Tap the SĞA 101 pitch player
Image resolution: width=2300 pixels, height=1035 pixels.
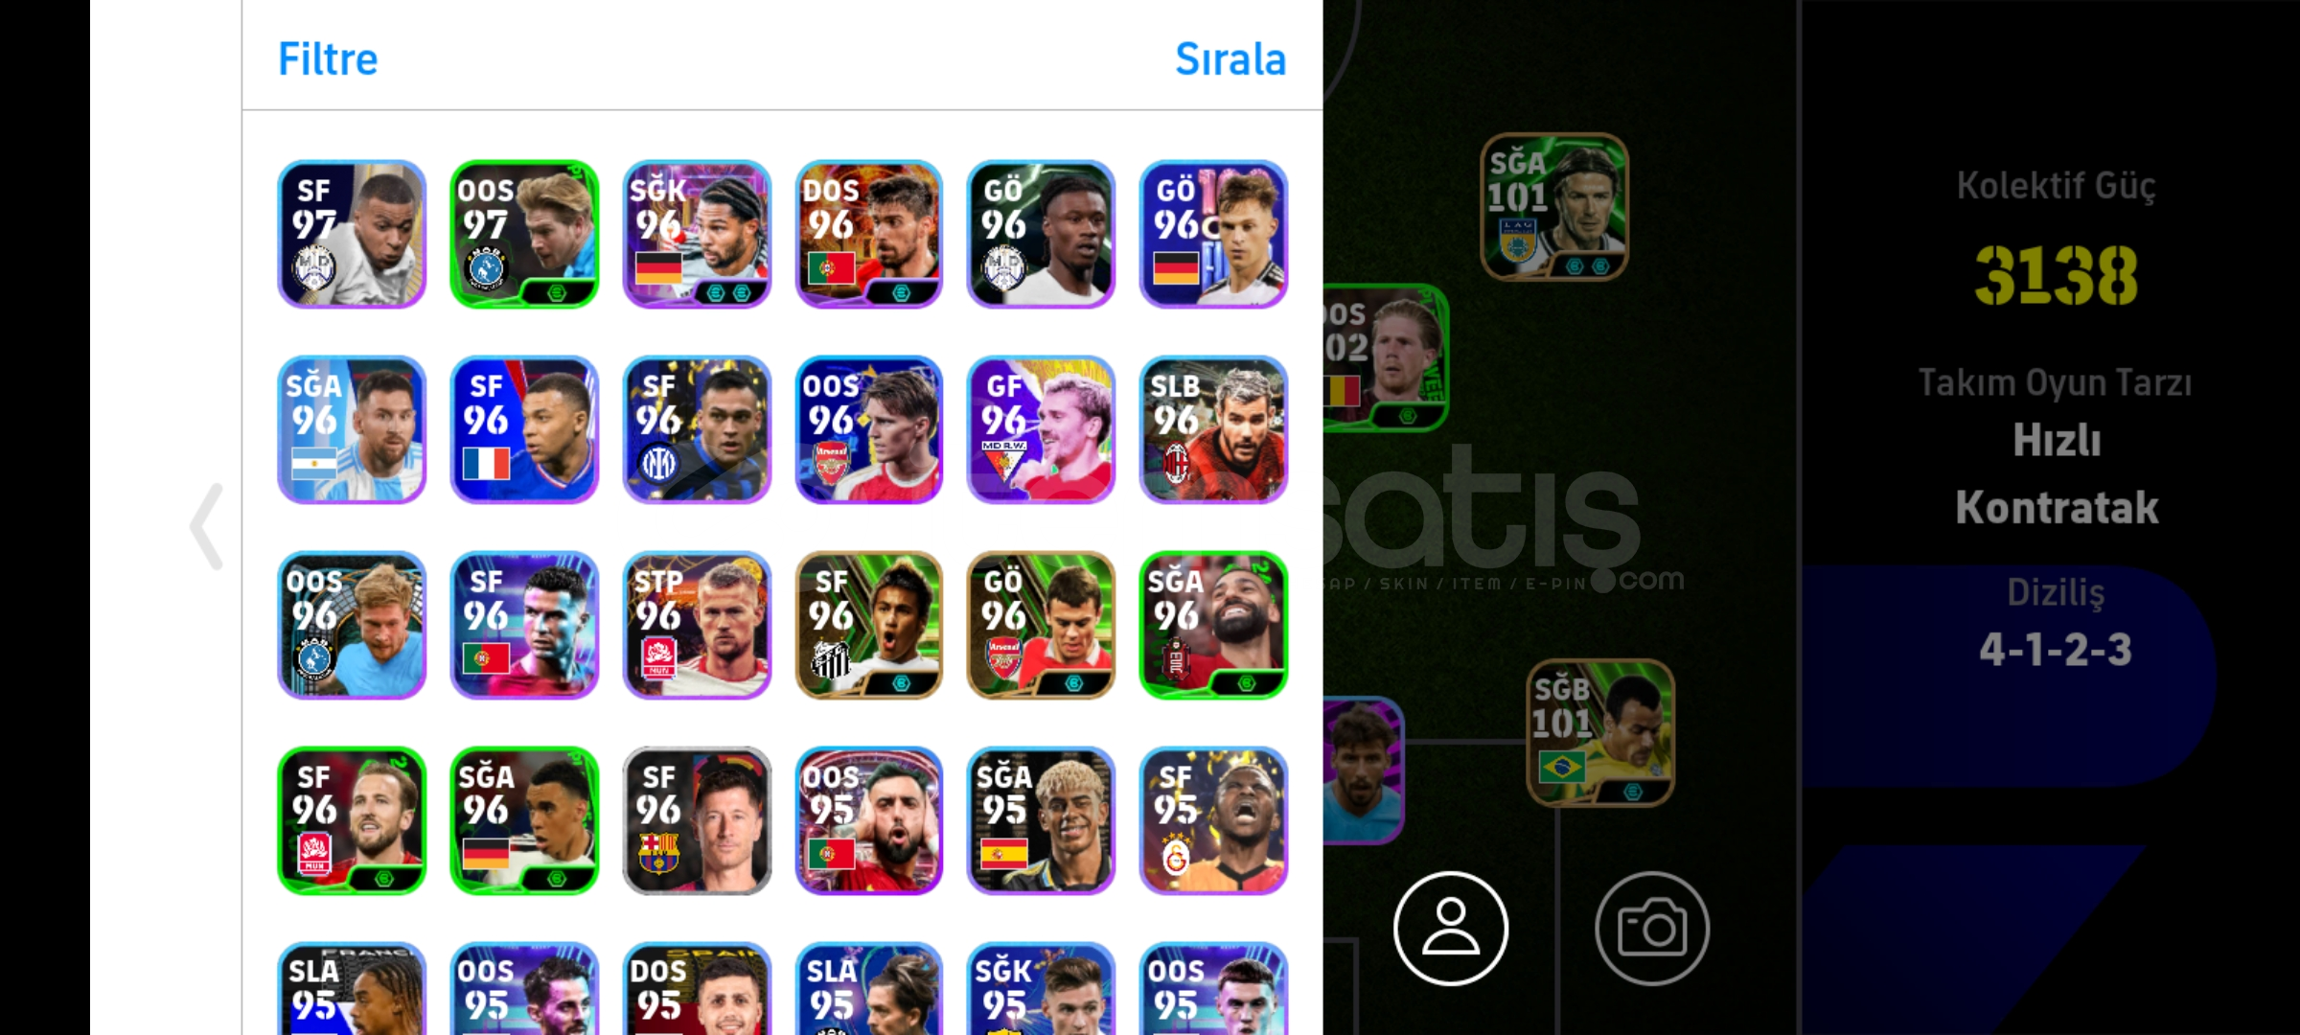point(1554,207)
